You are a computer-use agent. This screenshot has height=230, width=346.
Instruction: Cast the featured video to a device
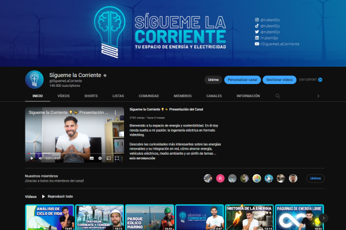(108, 158)
